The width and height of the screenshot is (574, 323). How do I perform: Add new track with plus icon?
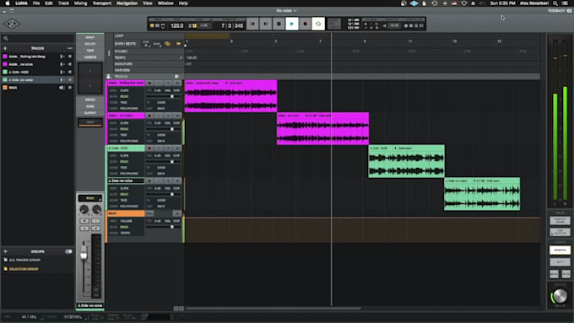5,48
